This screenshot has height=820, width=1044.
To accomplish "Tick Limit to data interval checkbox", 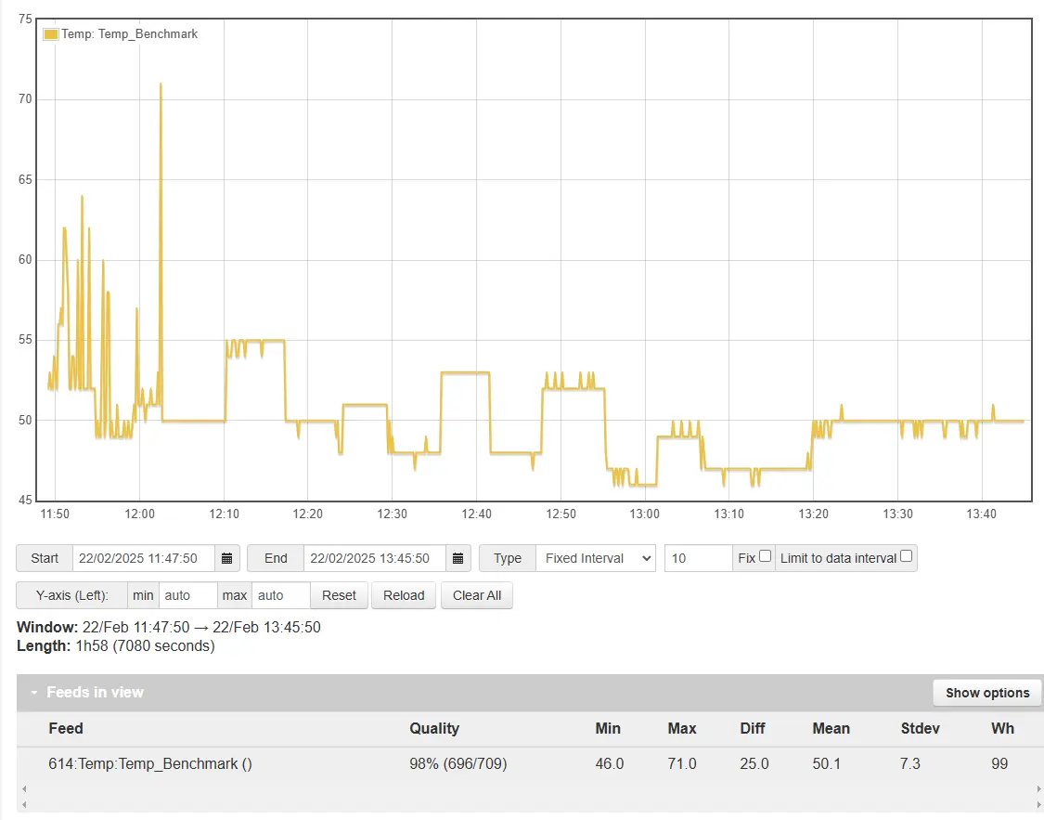I will (x=906, y=556).
